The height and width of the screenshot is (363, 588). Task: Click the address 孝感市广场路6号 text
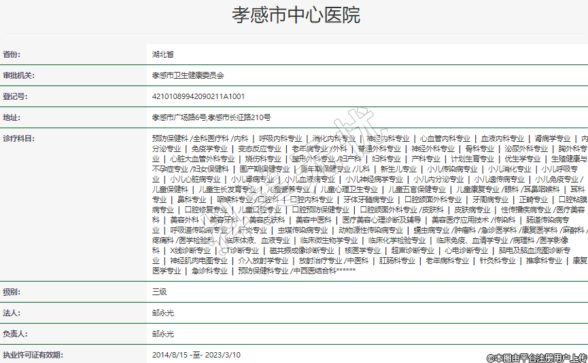click(x=179, y=117)
